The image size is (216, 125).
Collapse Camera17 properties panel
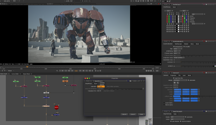(x=163, y=73)
